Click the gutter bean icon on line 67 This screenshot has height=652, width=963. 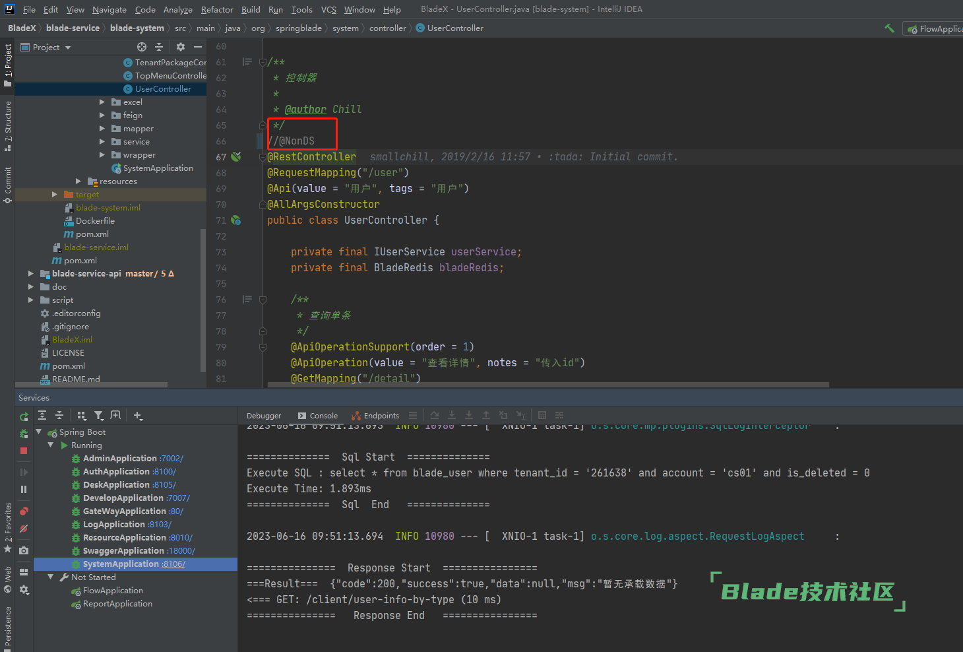pyautogui.click(x=236, y=156)
